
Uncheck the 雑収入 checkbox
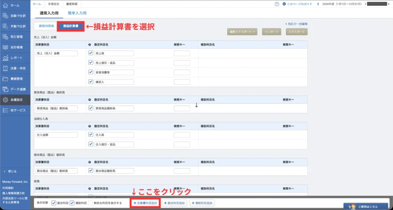click(91, 82)
